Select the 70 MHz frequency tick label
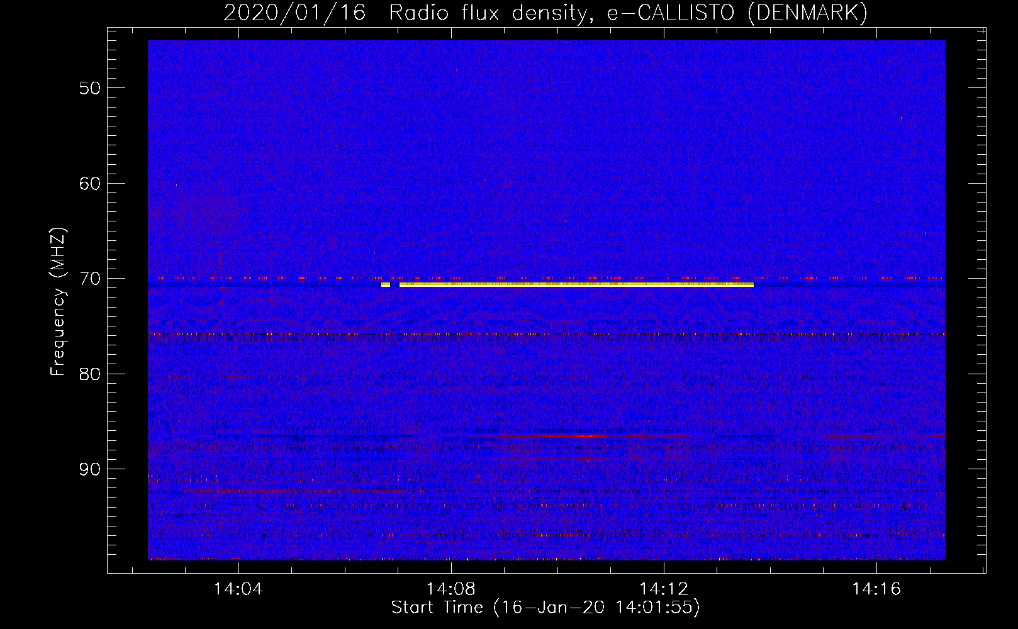The width and height of the screenshot is (1018, 629). click(90, 279)
